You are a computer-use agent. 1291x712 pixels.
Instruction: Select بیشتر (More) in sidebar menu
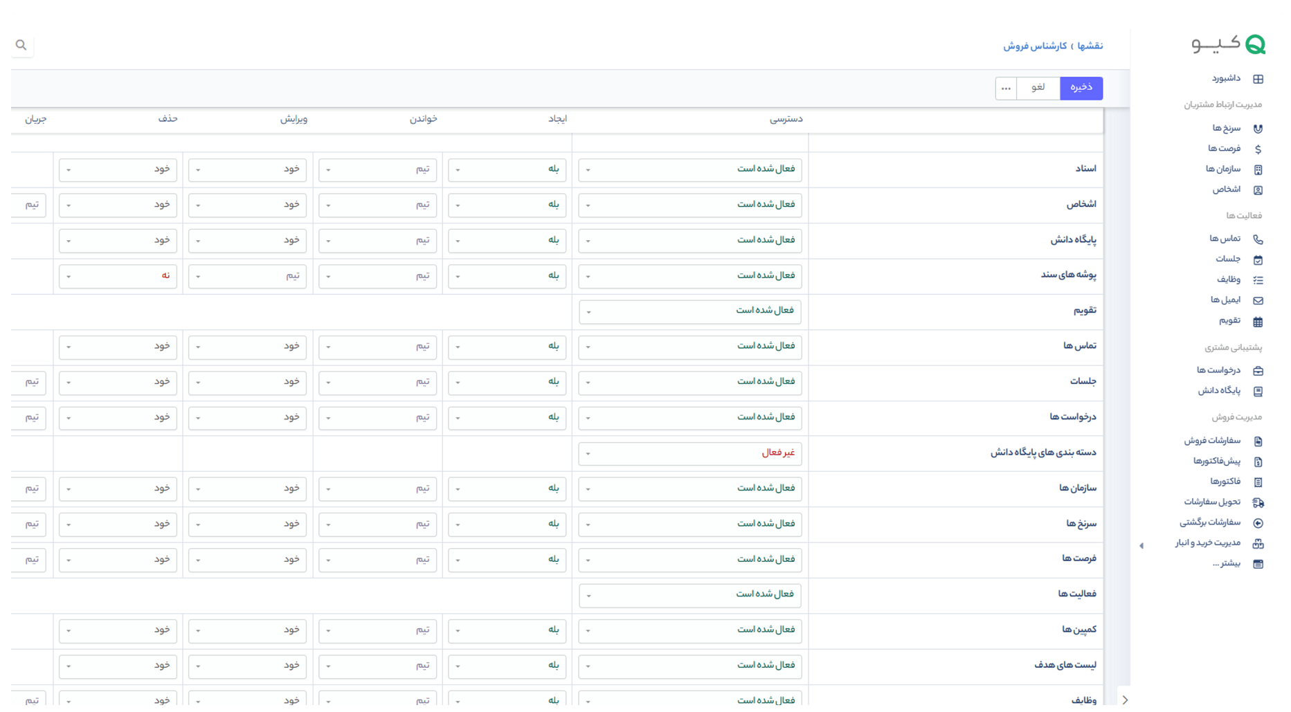[x=1226, y=563]
